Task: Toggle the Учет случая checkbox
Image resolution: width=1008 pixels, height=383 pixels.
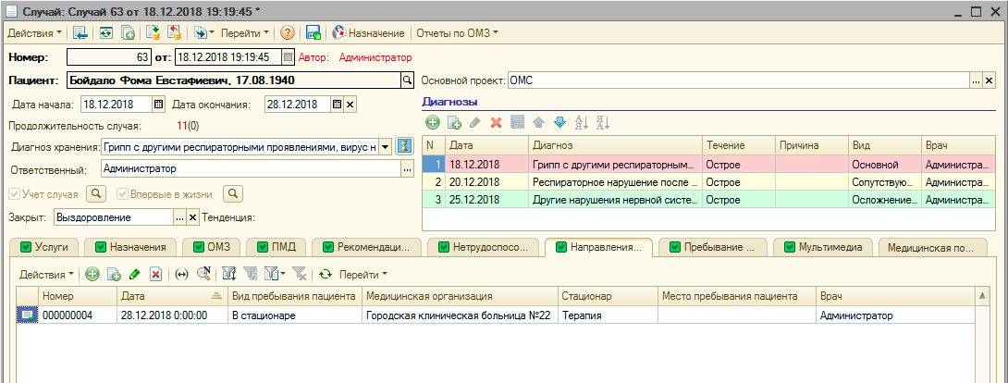Action: pyautogui.click(x=14, y=194)
